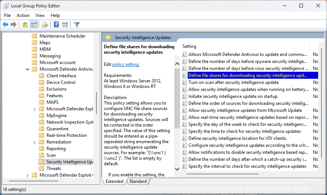327x195 pixels.
Task: Expand the MpEngine folder node
Action: click(35, 116)
